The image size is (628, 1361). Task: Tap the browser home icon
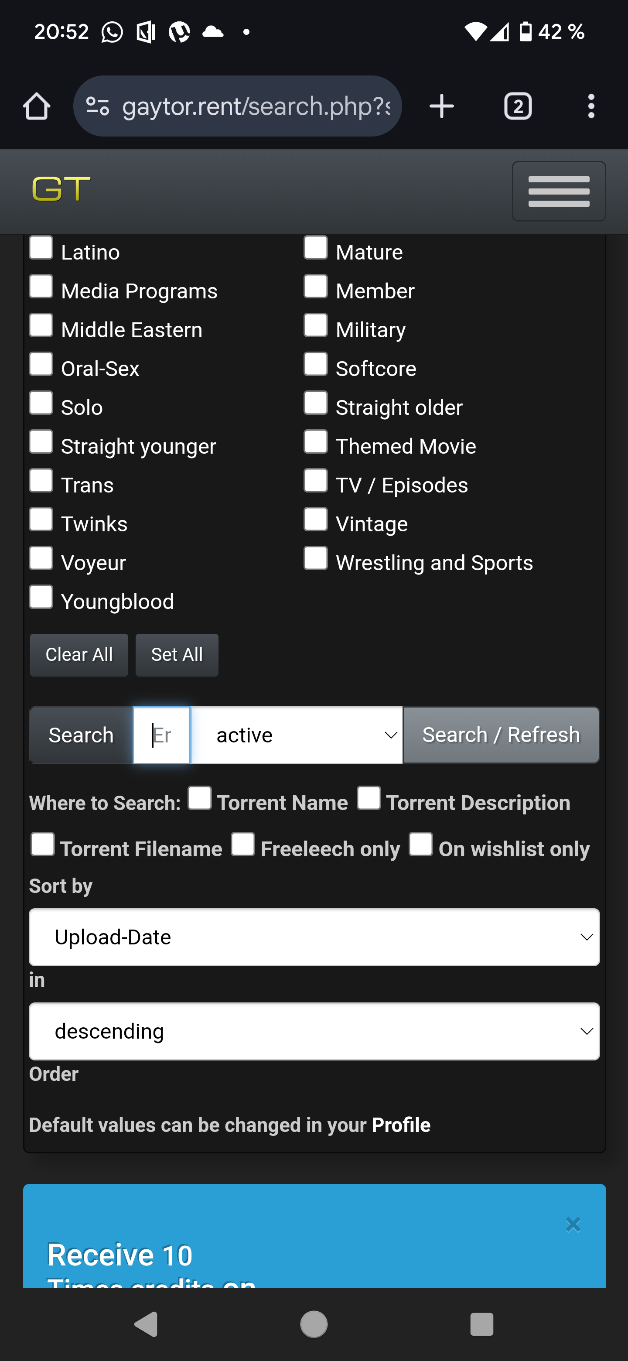coord(37,106)
